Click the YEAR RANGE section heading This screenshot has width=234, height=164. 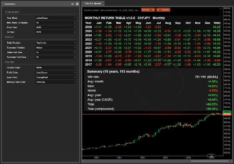[12, 12]
